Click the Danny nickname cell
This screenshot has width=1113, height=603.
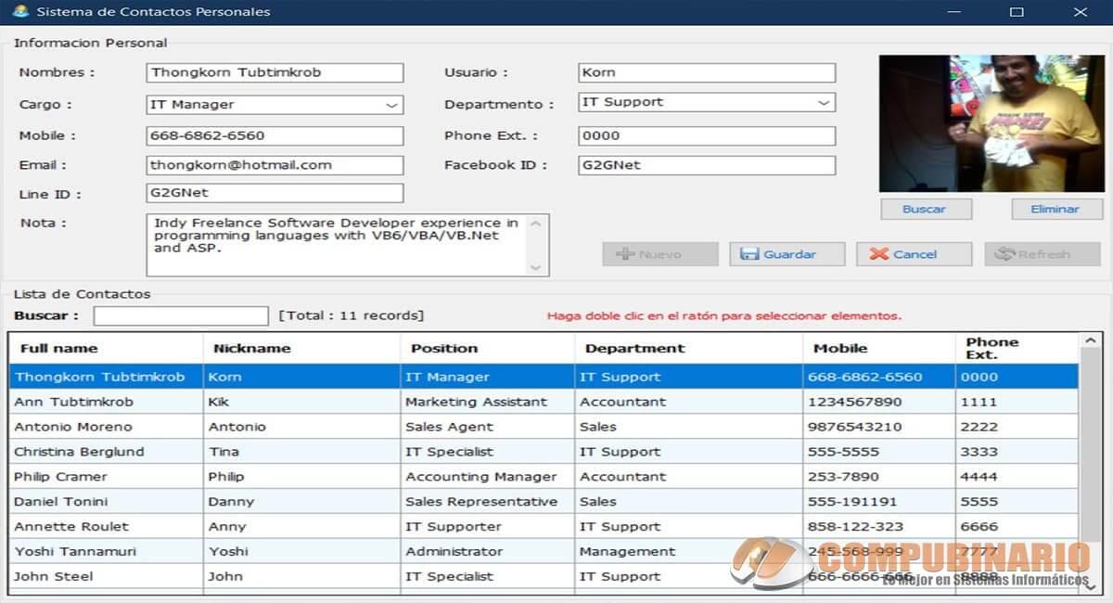coord(301,502)
